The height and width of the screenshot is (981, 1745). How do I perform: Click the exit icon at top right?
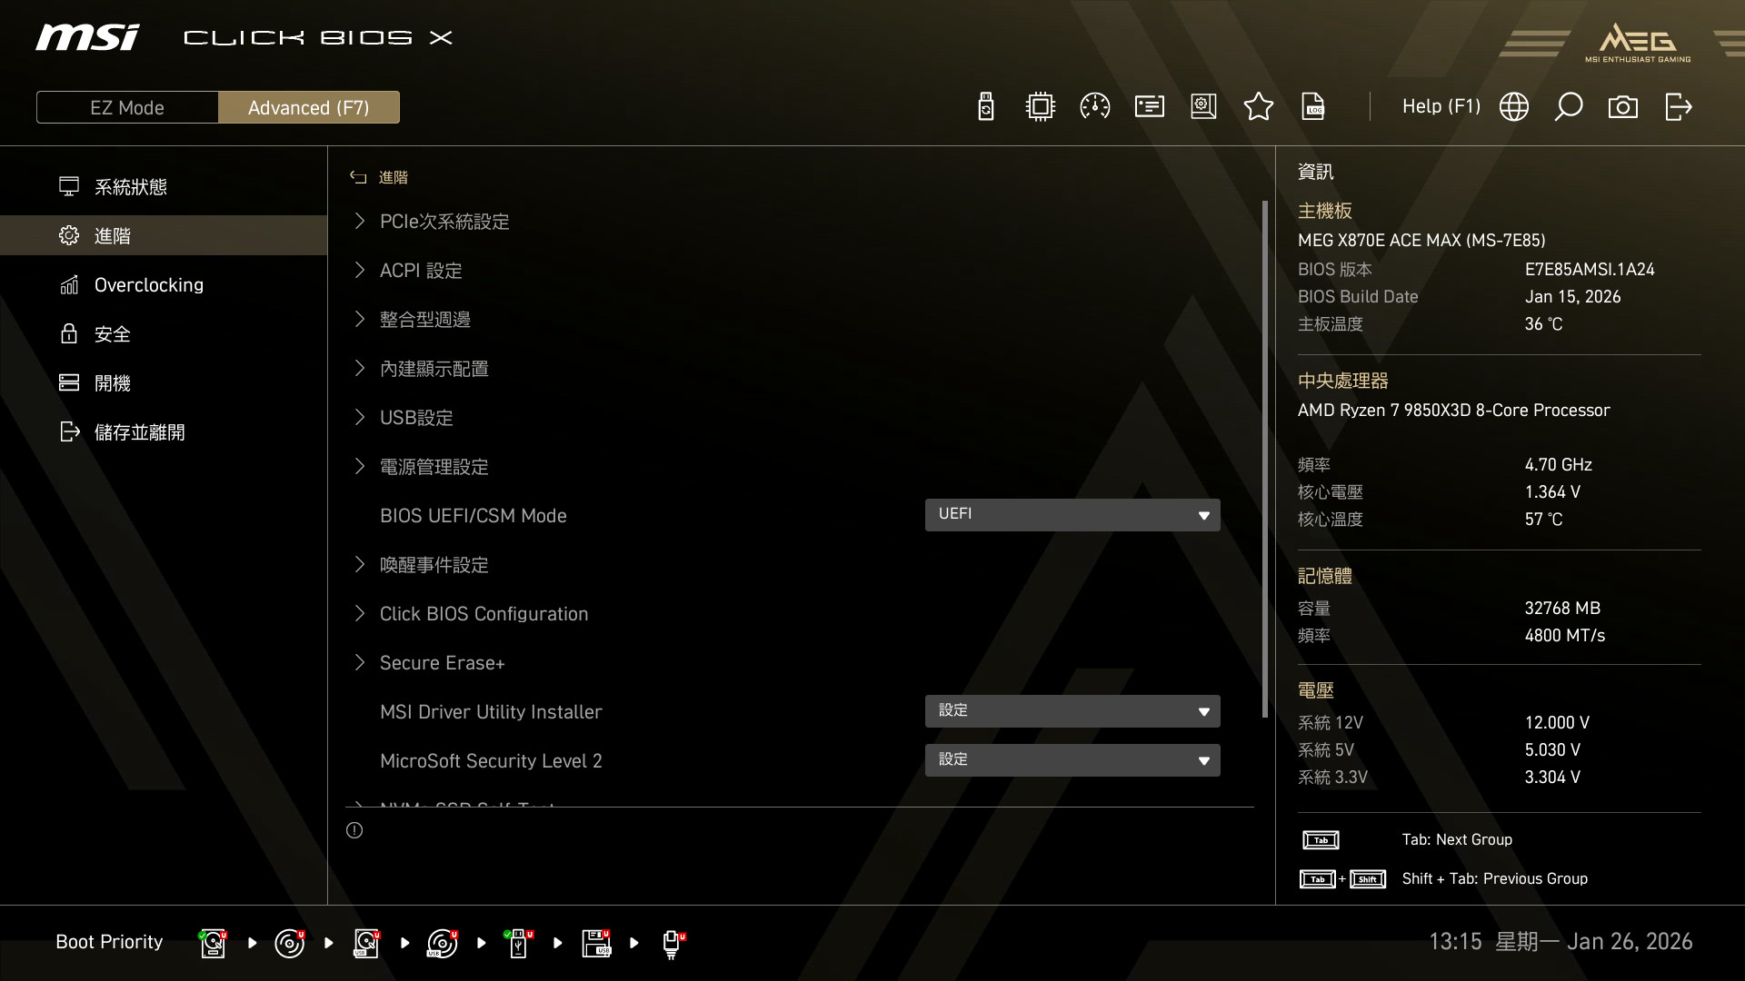click(1678, 107)
